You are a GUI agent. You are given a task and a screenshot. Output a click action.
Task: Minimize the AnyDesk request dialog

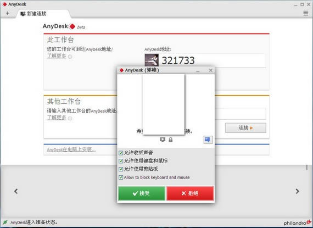click(198, 70)
